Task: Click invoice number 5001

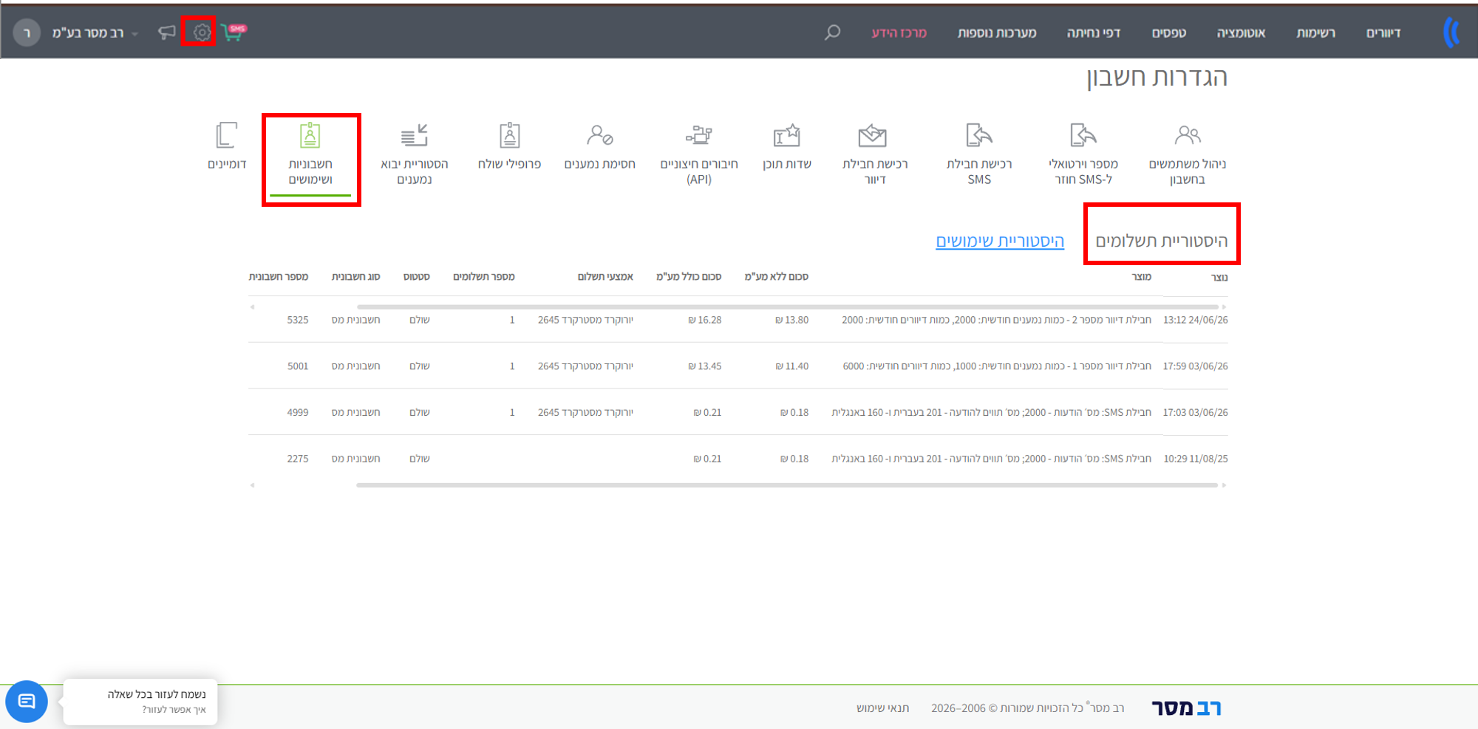Action: [x=298, y=366]
